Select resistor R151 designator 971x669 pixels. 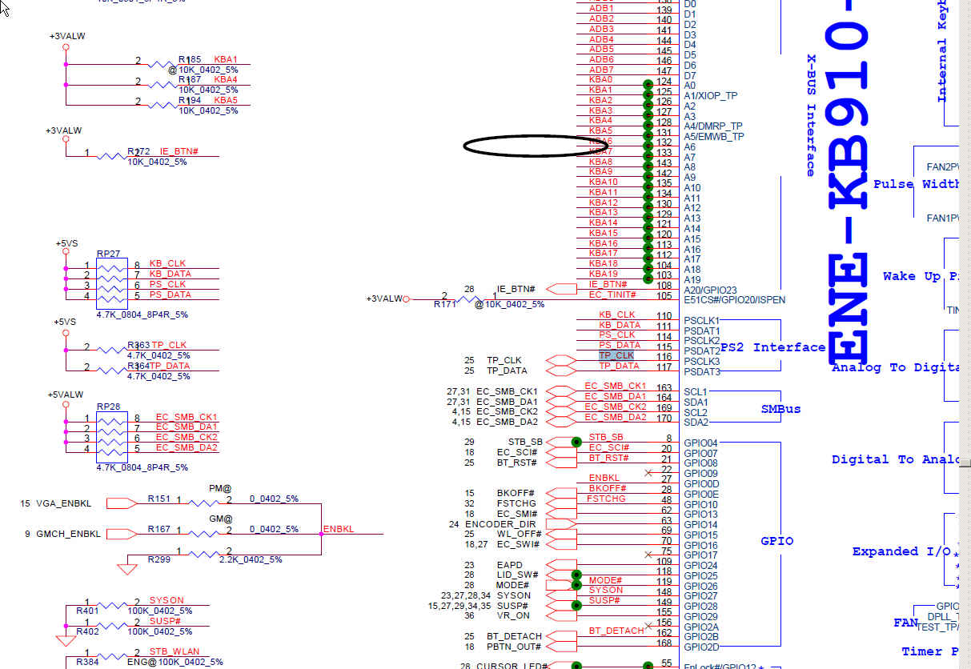click(x=158, y=499)
